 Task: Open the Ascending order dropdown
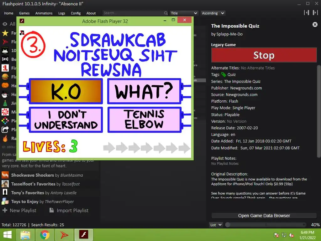(x=213, y=13)
